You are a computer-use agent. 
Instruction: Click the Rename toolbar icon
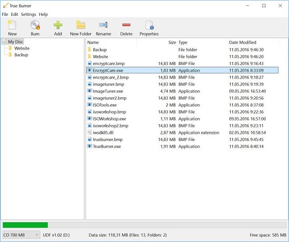coord(103,26)
